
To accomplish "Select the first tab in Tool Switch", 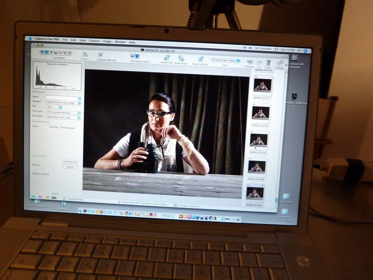I will point(42,52).
